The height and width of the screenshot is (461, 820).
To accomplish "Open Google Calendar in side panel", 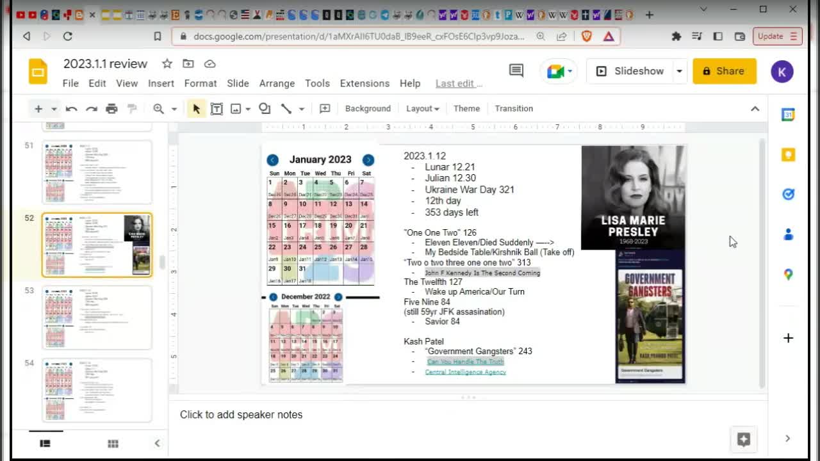I will [788, 115].
